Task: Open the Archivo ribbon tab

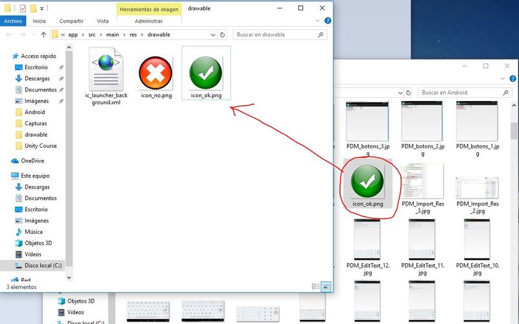Action: click(13, 21)
